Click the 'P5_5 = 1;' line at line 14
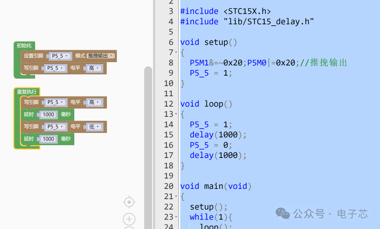Image resolution: width=380 pixels, height=229 pixels. 211,125
